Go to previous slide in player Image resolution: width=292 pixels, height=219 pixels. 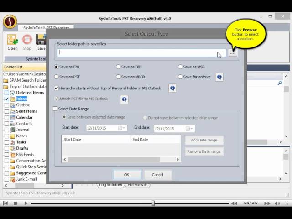(234, 203)
